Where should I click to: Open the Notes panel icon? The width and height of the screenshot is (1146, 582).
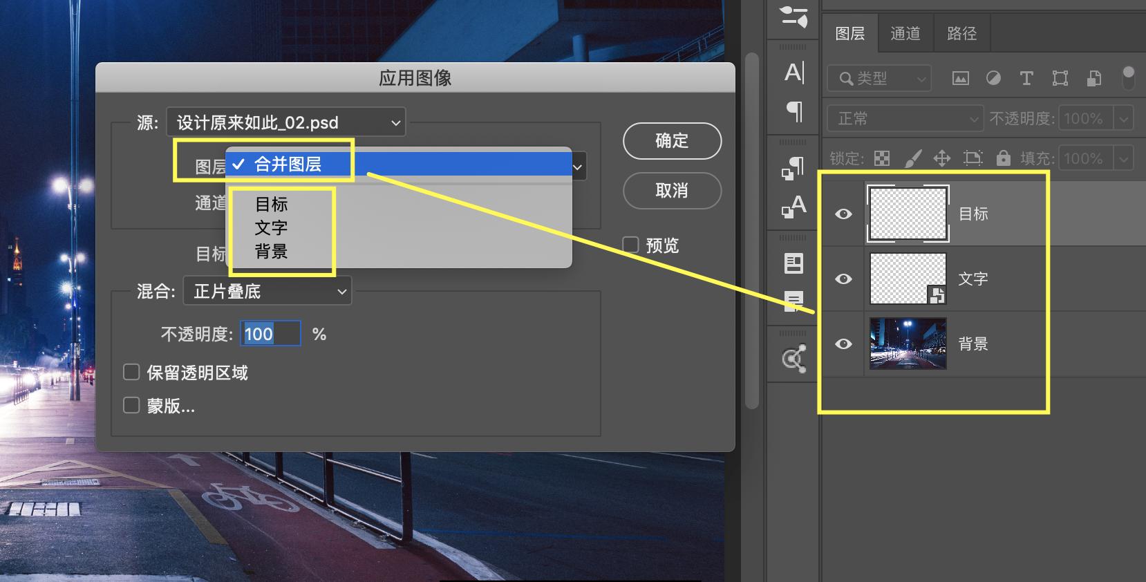pyautogui.click(x=793, y=301)
